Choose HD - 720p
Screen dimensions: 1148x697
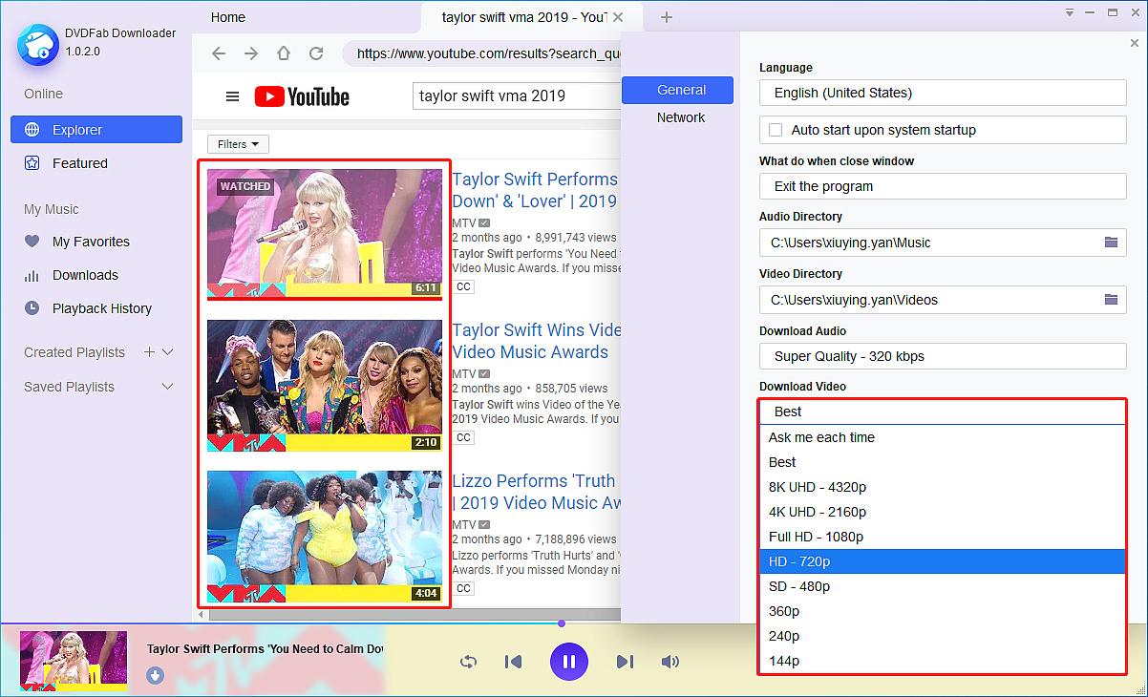pyautogui.click(x=943, y=561)
